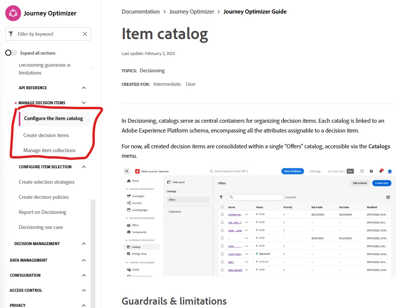Click the User role tag
This screenshot has width=418, height=308.
pyautogui.click(x=191, y=84)
